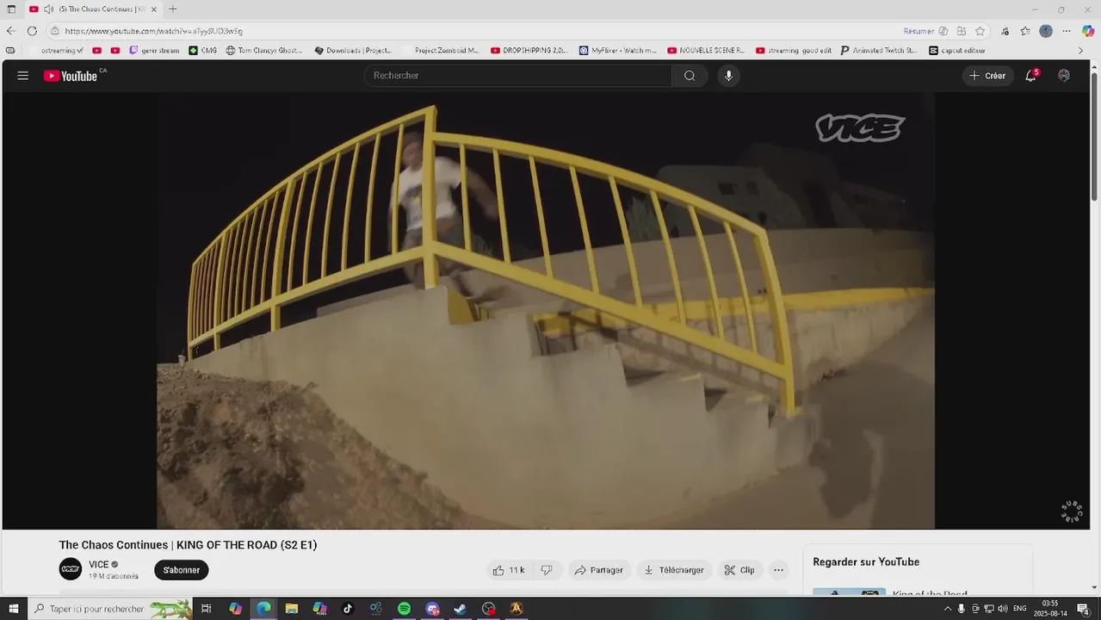Like the video with thumbs up

[509, 570]
